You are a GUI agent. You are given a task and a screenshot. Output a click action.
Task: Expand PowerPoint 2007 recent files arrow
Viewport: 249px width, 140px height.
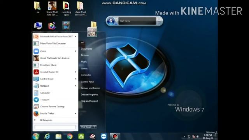75,37
